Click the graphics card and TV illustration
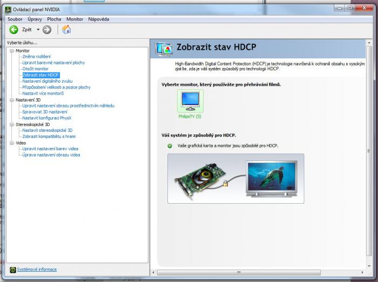 tap(235, 178)
